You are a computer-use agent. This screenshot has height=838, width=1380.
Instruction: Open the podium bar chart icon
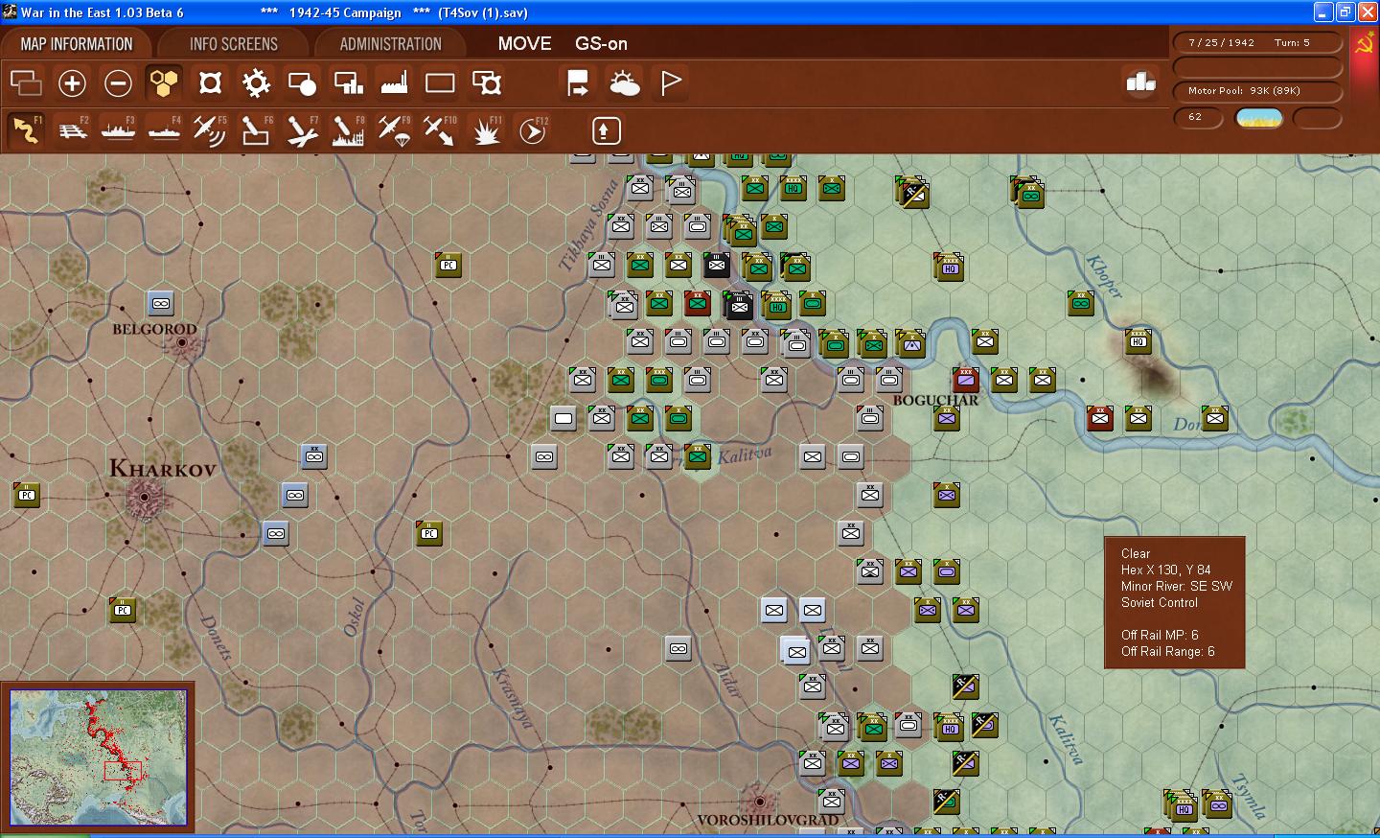[x=1140, y=83]
